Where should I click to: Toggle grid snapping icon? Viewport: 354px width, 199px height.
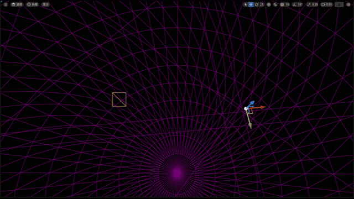(x=282, y=4)
